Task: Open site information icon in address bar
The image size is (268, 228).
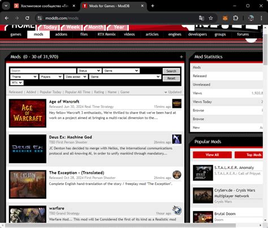Action: (40, 18)
